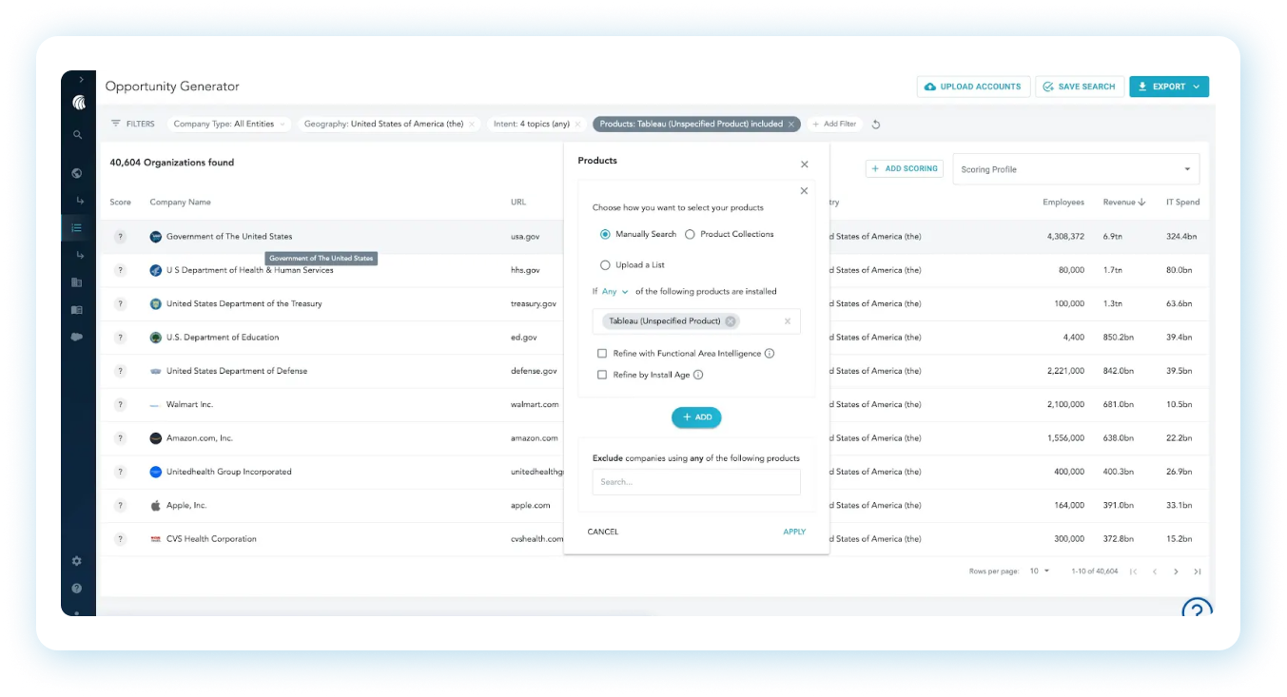
Task: Reset filters with the undo icon
Action: pyautogui.click(x=876, y=125)
